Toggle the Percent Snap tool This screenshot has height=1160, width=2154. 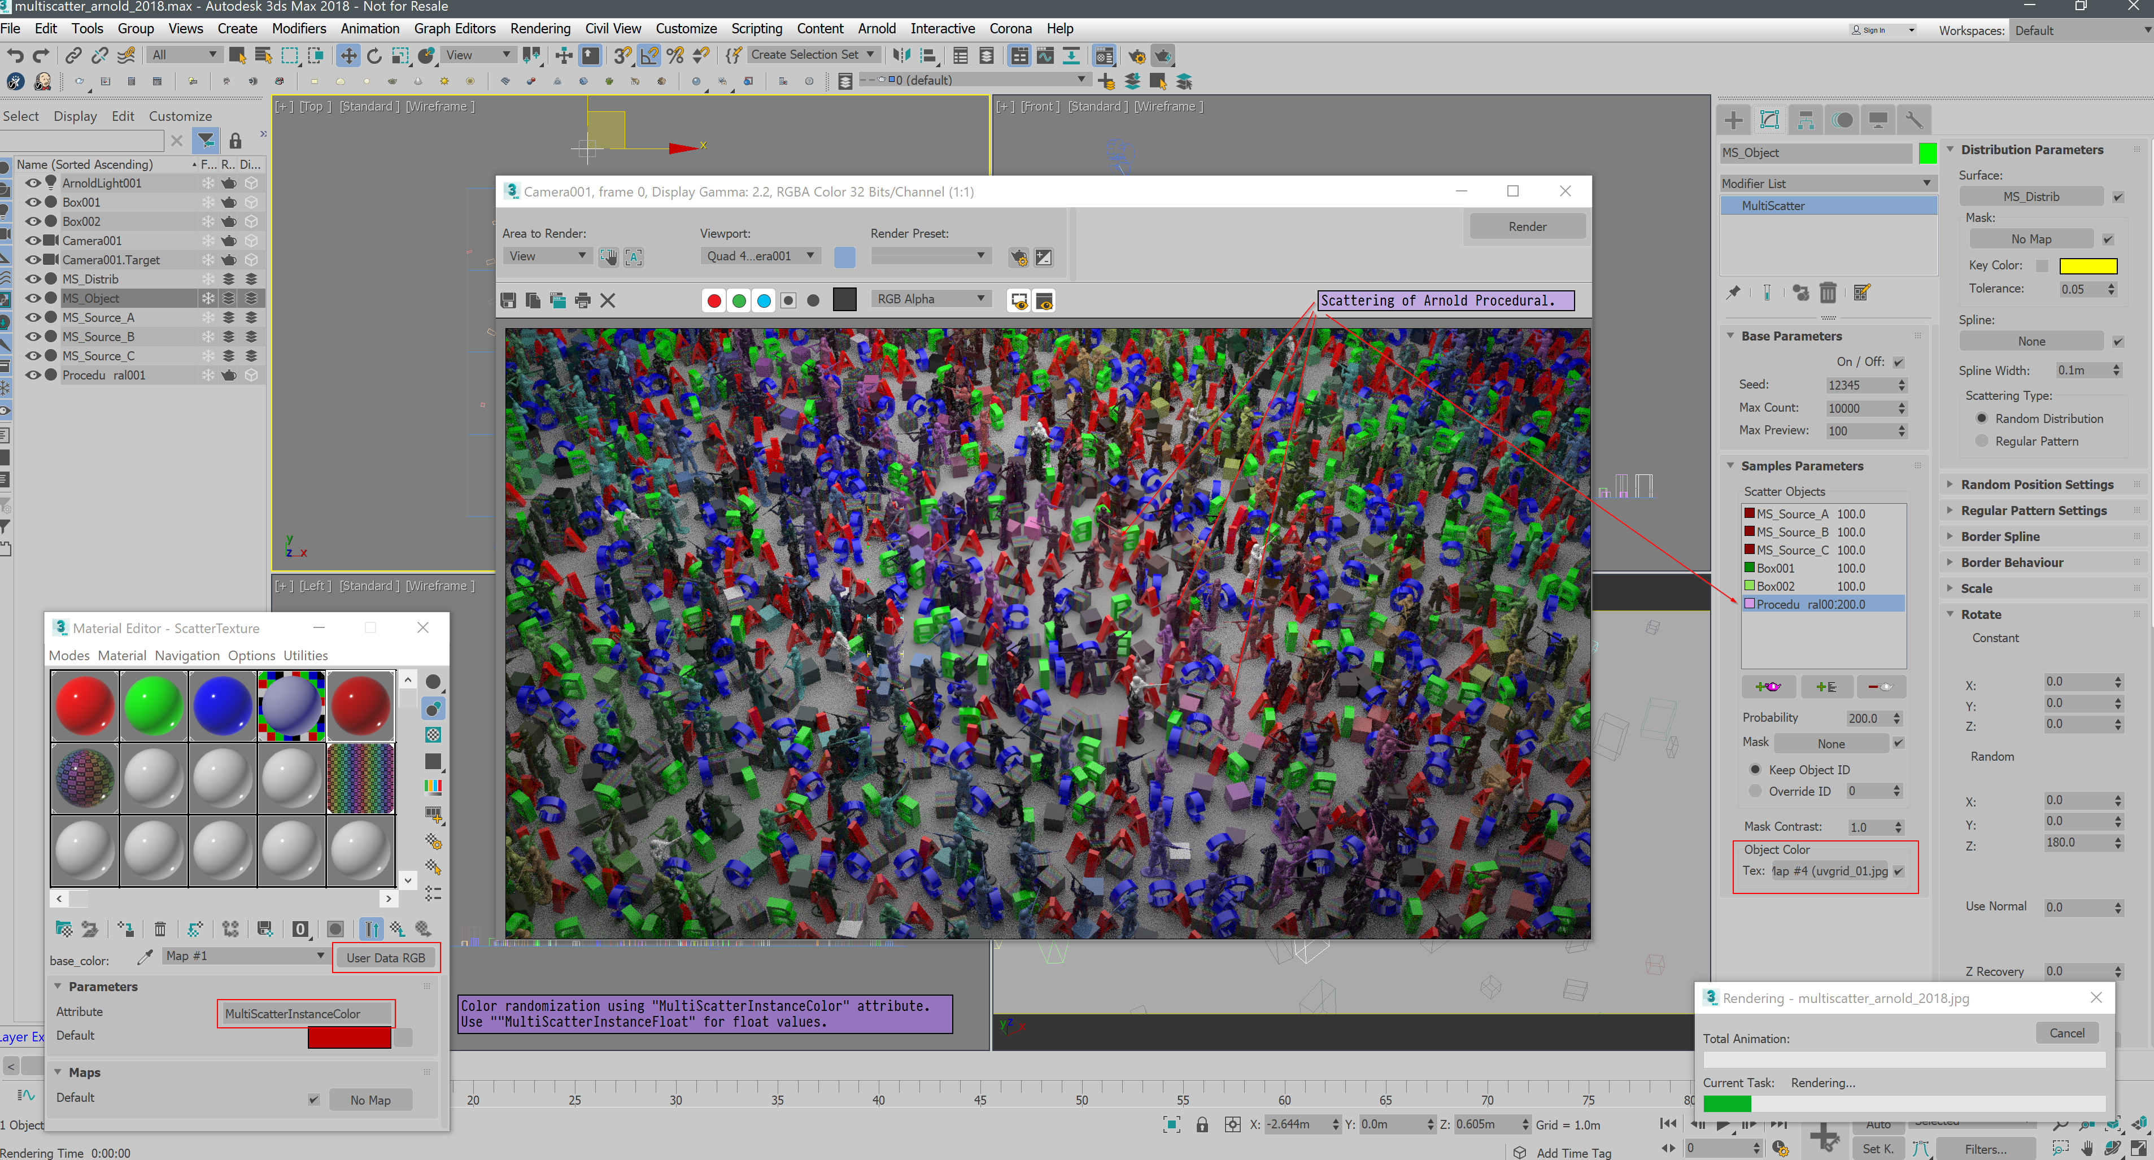(x=675, y=55)
